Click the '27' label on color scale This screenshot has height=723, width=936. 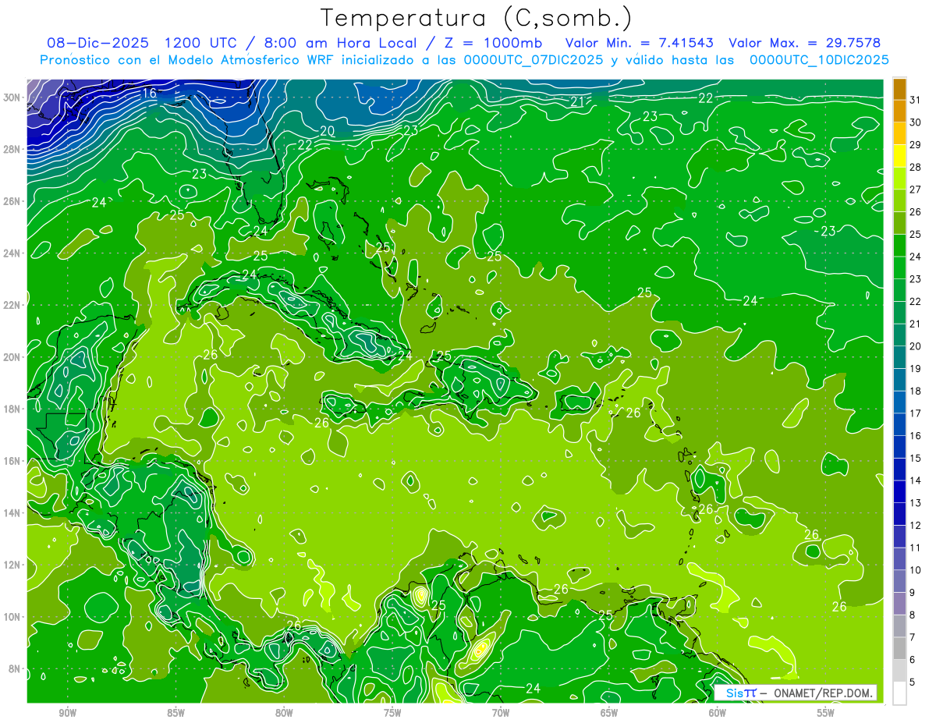pos(916,190)
